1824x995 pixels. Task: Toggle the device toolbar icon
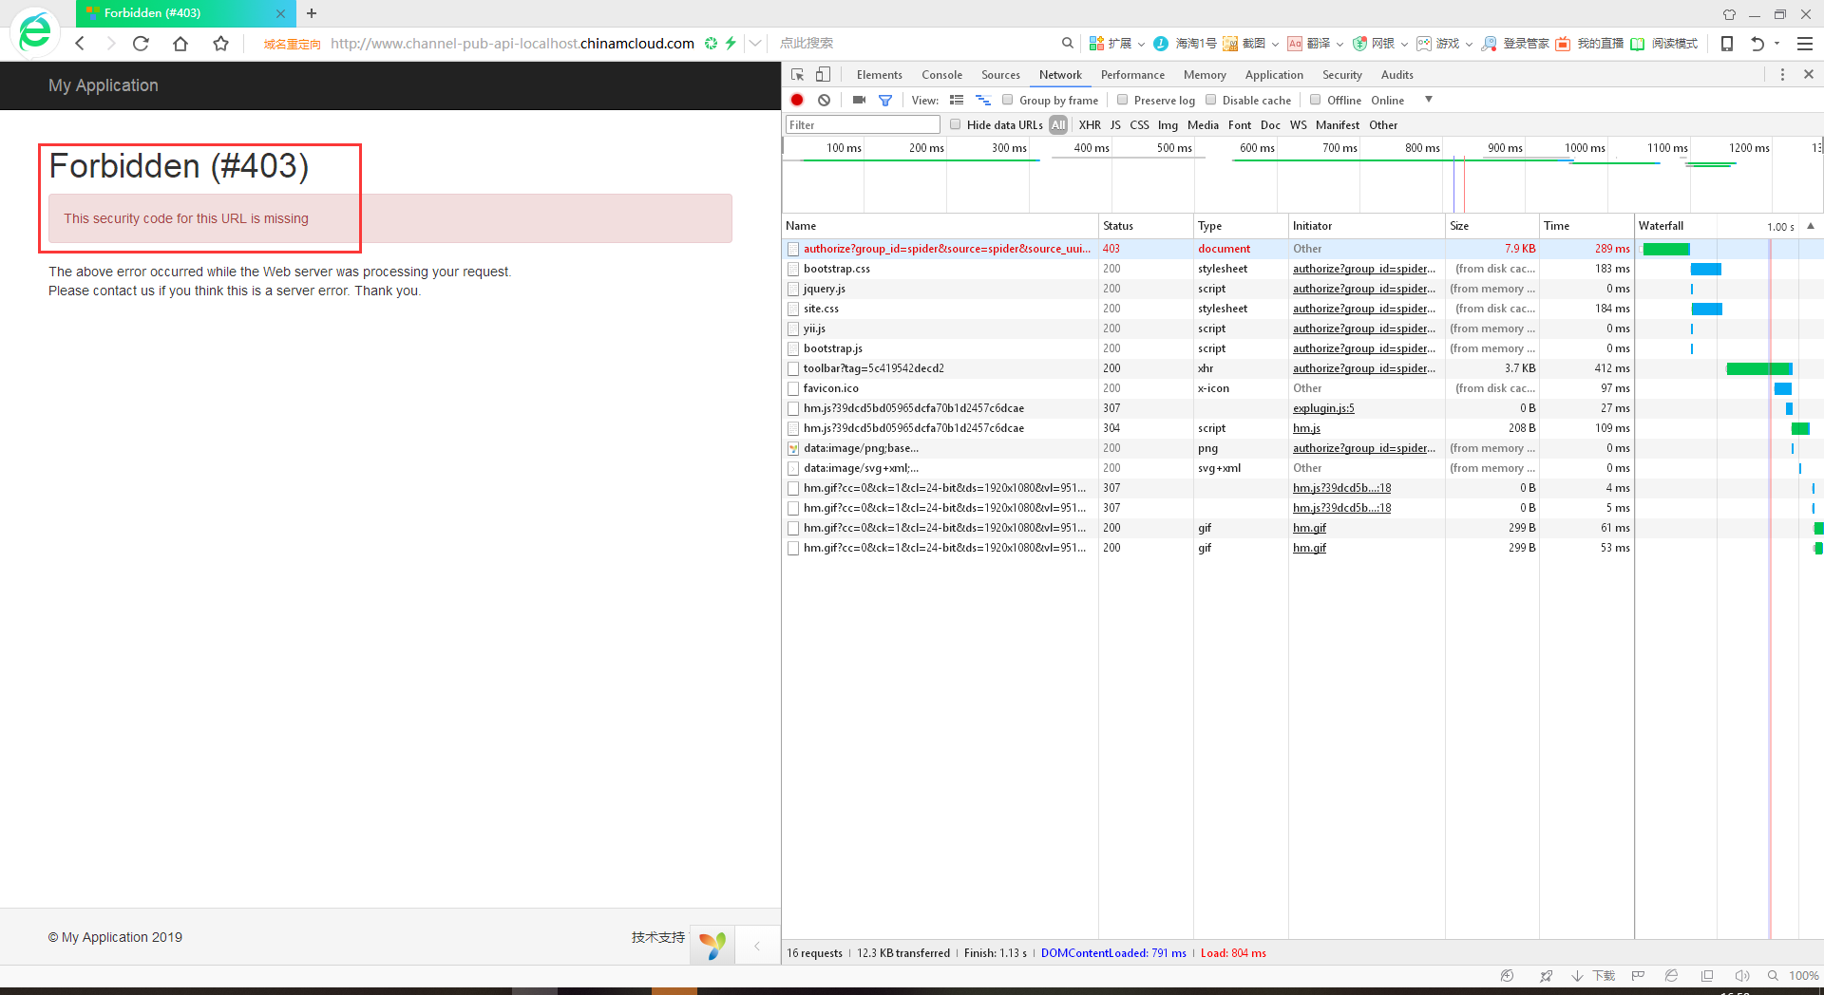pyautogui.click(x=824, y=74)
